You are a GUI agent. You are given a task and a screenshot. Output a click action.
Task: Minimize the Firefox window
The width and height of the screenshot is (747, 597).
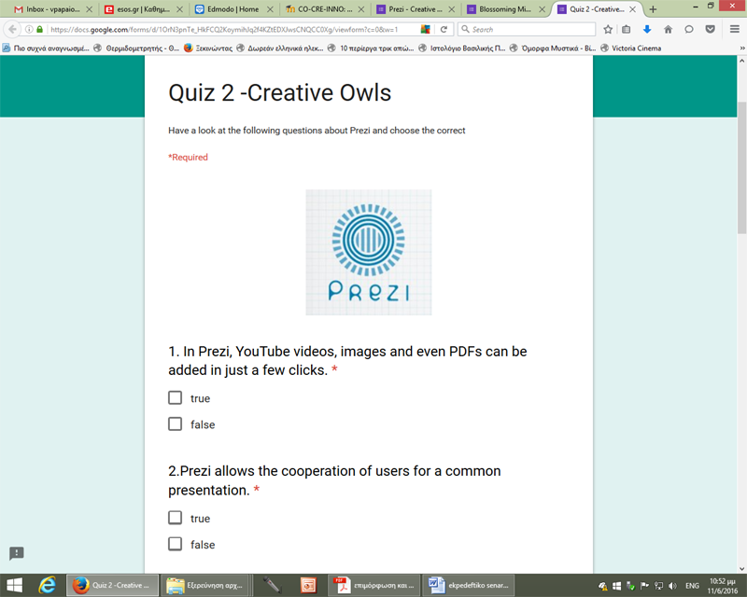[x=695, y=7]
